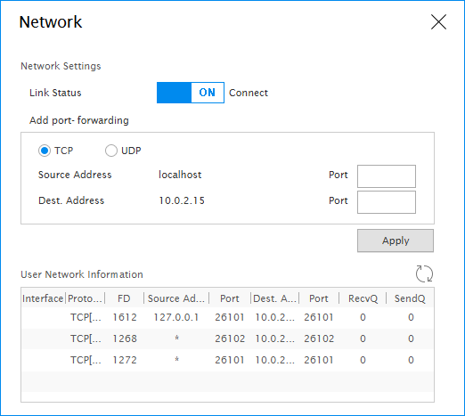Click the Source Address Port field
465x416 pixels.
click(x=387, y=176)
